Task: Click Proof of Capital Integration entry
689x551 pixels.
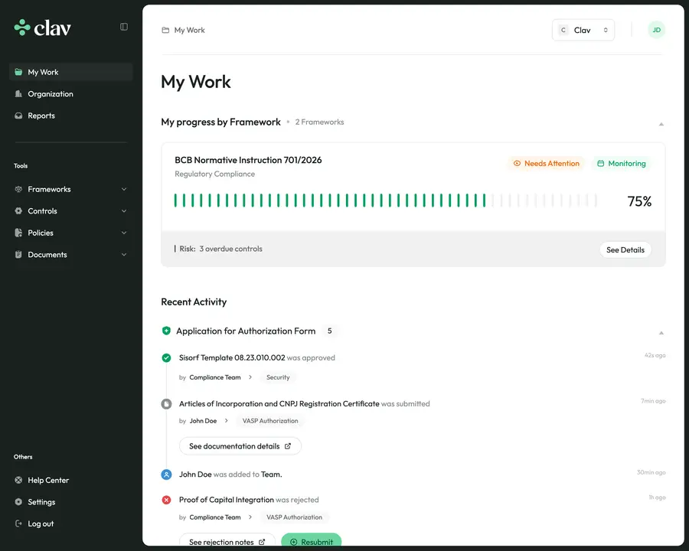Action: pos(249,500)
